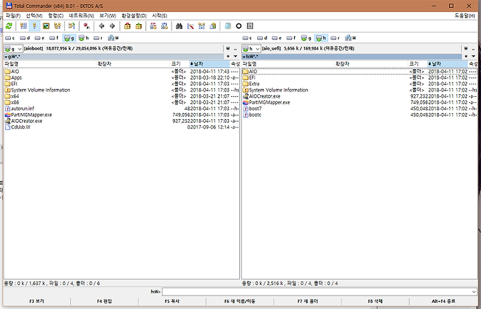Open the 네트워크(N) menu

coord(82,15)
